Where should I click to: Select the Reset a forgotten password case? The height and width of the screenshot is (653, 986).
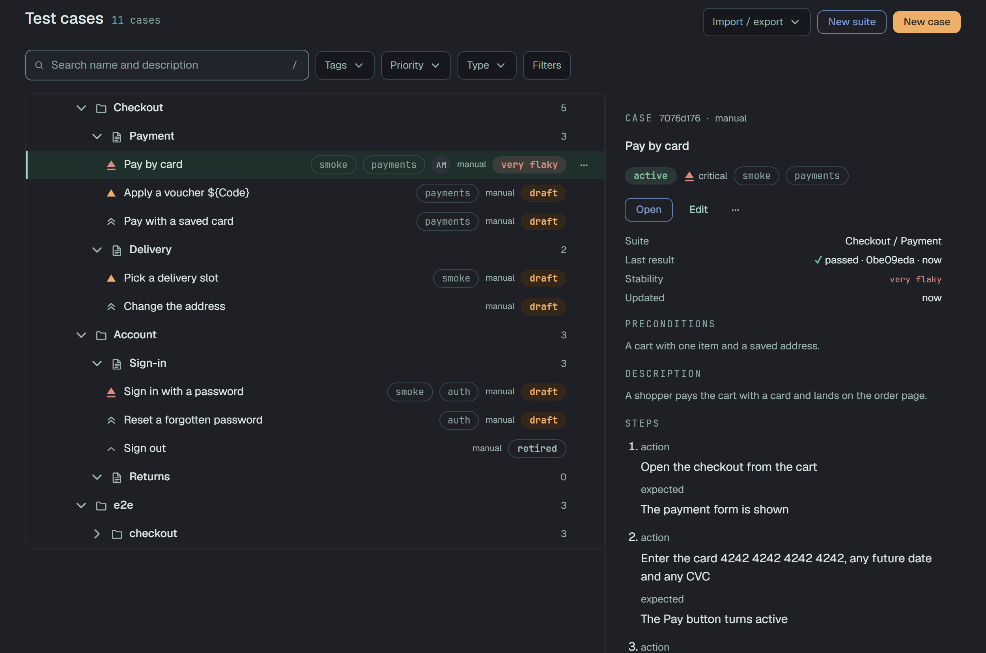point(316,420)
